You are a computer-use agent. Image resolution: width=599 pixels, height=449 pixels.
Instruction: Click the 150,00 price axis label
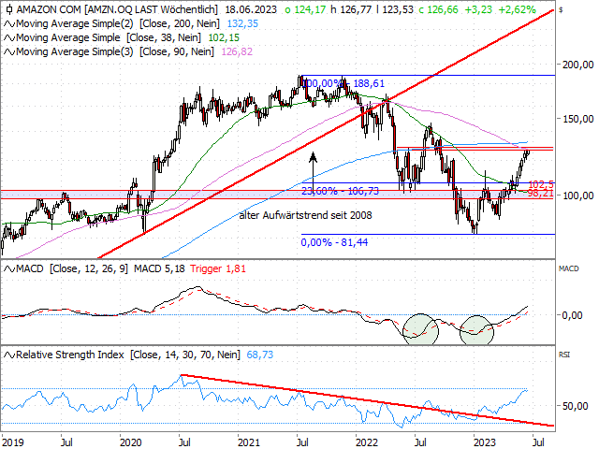coord(577,119)
